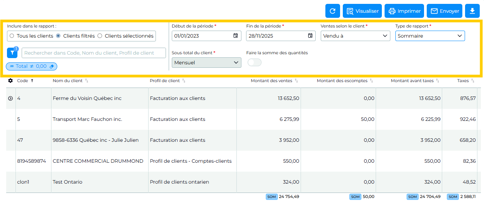
Task: Open calendar for Fin de la période
Action: point(310,36)
